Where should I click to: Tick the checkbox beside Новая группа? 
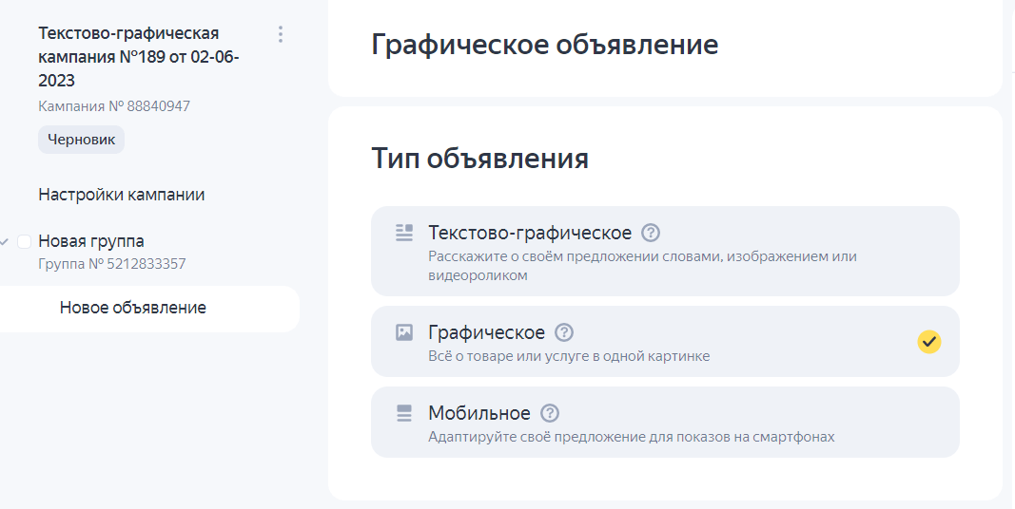[x=25, y=241]
